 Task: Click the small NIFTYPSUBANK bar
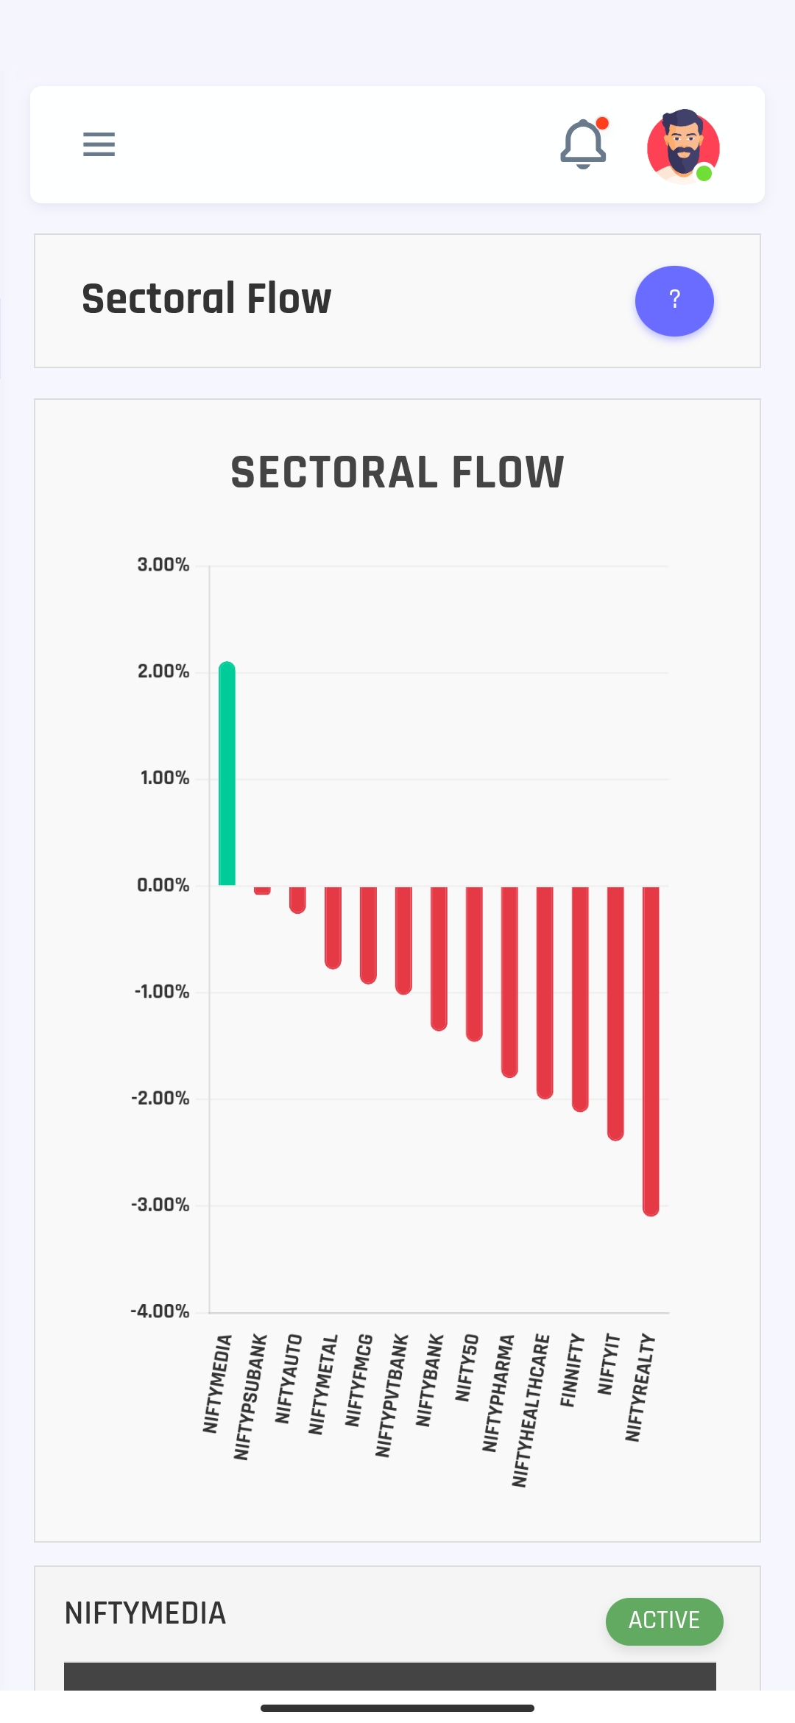(x=262, y=890)
